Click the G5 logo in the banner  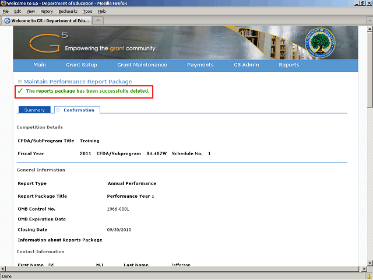[x=48, y=43]
